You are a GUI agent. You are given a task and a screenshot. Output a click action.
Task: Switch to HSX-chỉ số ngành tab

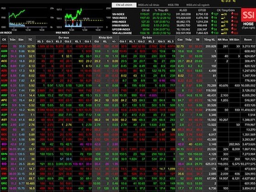[x=197, y=5]
